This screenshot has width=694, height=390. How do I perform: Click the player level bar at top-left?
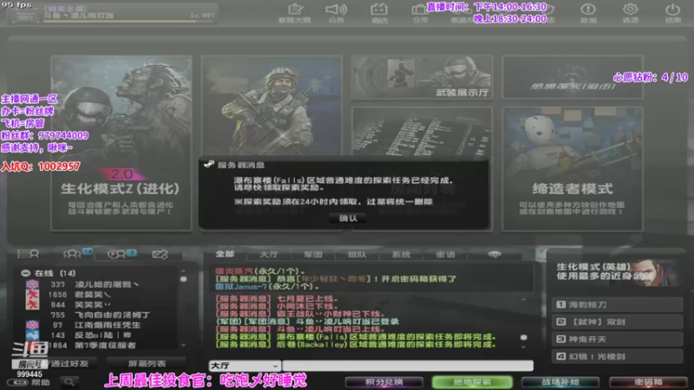click(128, 21)
